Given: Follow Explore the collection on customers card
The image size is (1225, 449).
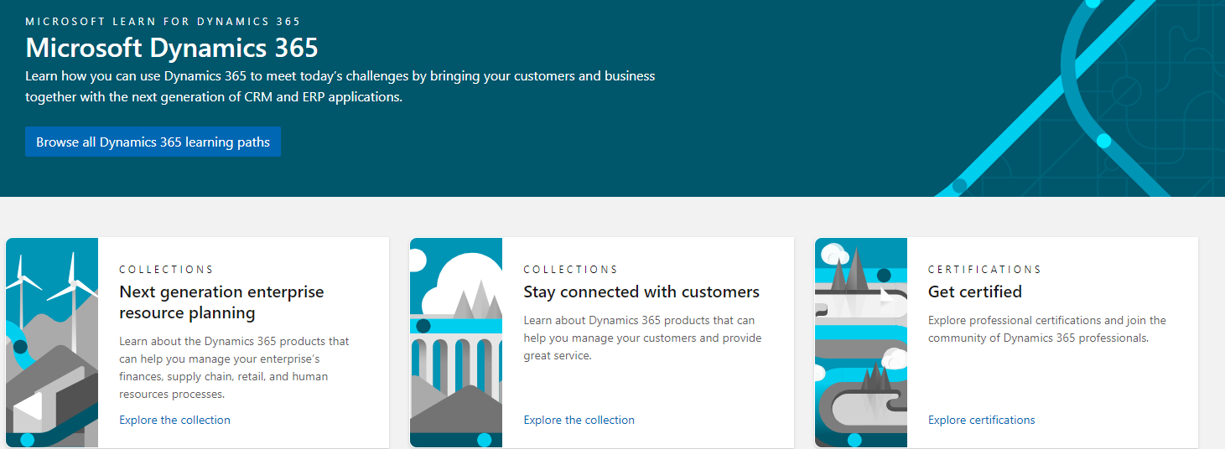Looking at the screenshot, I should tap(579, 420).
